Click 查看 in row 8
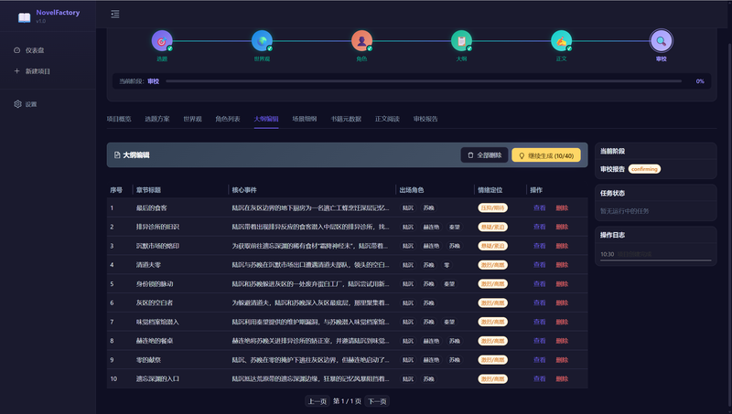This screenshot has width=732, height=414. [540, 341]
